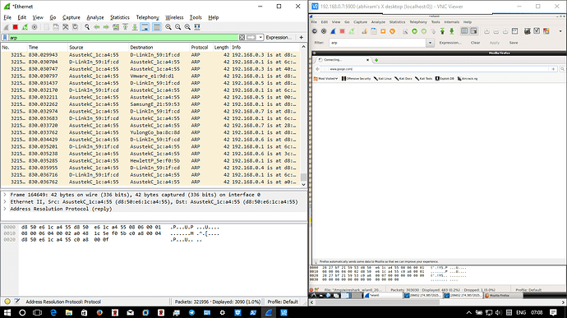
Task: Open the Capture menu in Ethernet window
Action: point(71,17)
